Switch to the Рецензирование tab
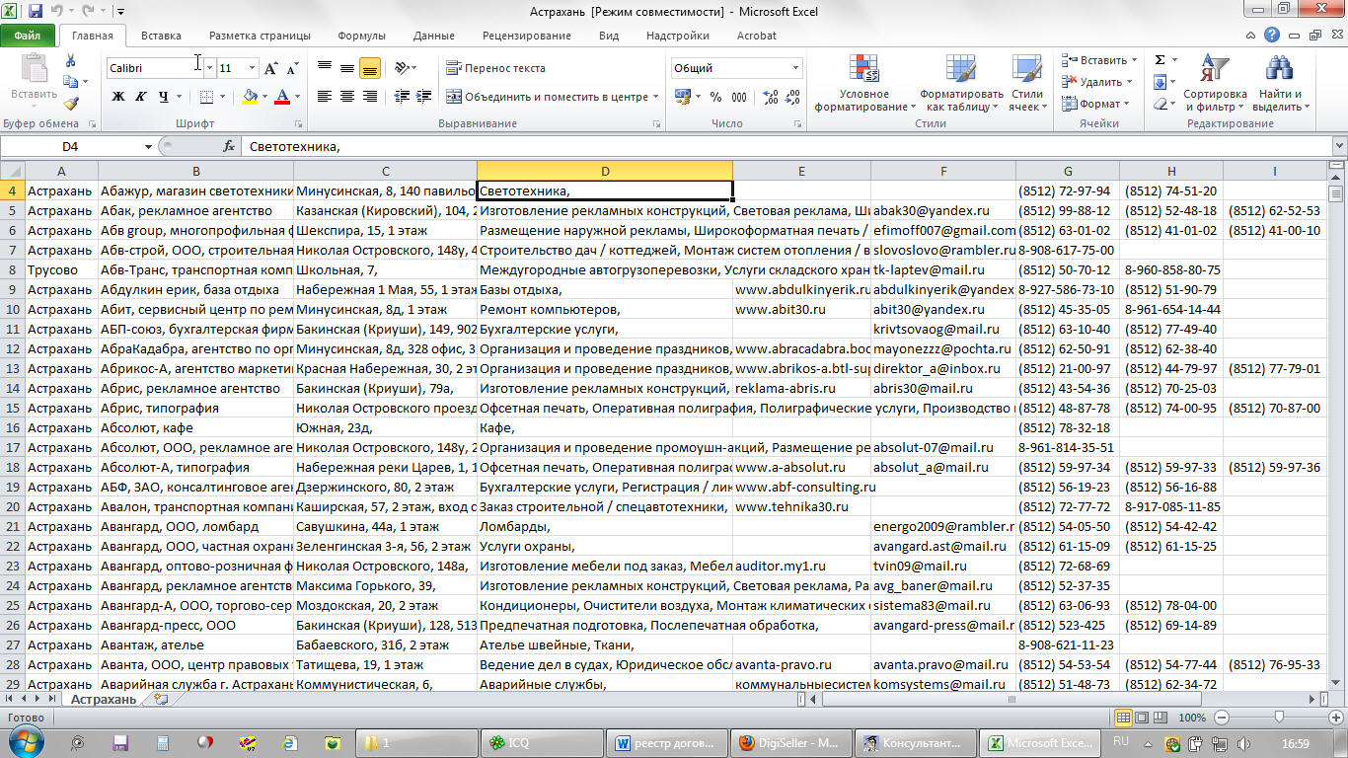This screenshot has width=1348, height=758. pyautogui.click(x=526, y=36)
